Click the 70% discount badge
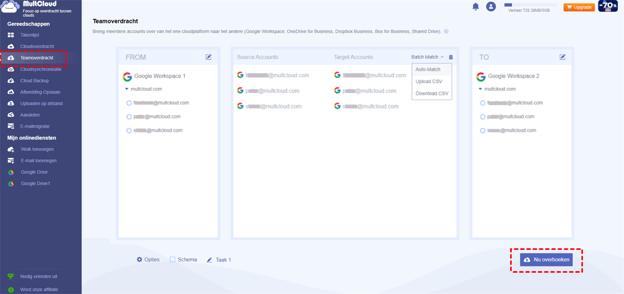Image resolution: width=624 pixels, height=294 pixels. (607, 6)
